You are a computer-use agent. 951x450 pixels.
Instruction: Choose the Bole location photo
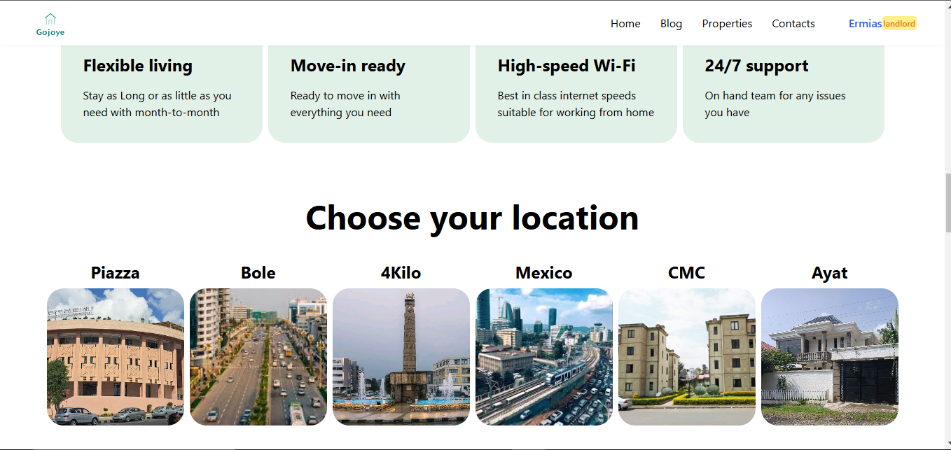pos(258,357)
